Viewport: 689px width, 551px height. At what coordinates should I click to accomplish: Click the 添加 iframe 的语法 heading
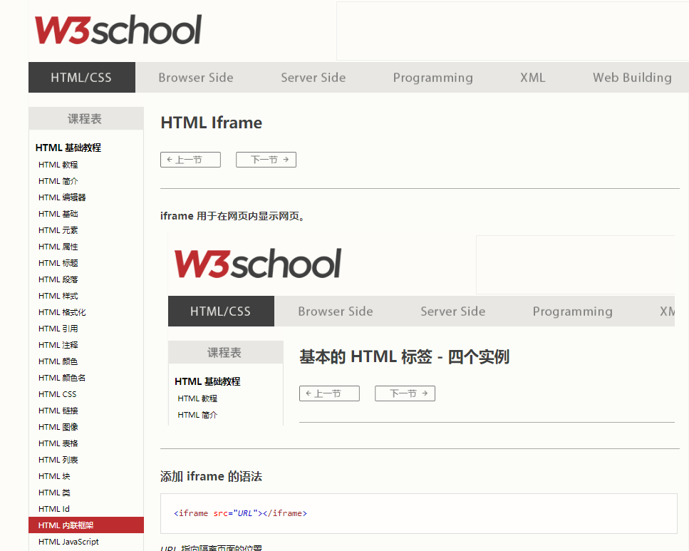pos(211,476)
